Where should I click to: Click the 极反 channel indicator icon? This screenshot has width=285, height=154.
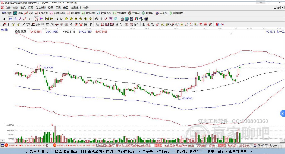coord(36,19)
